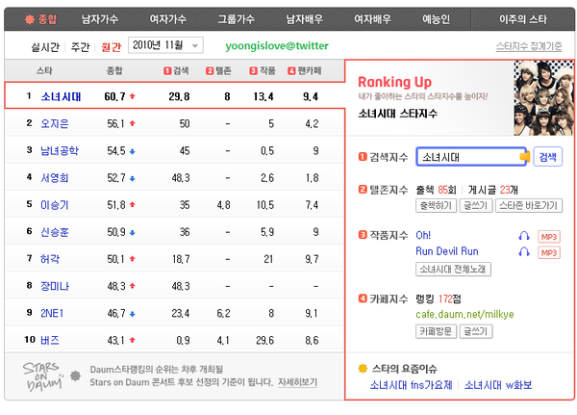This screenshot has width=577, height=415.
Task: Click 소녀시대's total score 60.7
Action: [114, 96]
